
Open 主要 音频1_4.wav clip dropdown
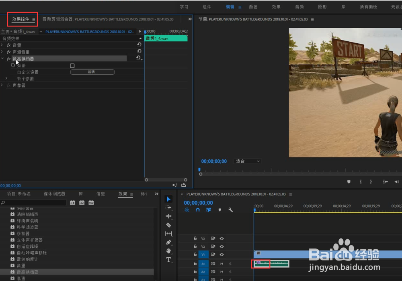click(41, 32)
